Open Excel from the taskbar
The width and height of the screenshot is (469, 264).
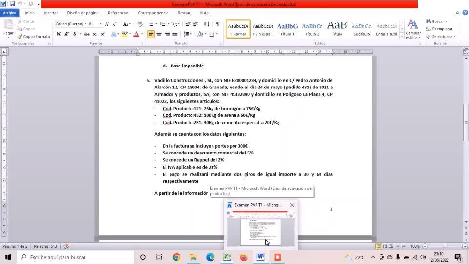coord(227,257)
